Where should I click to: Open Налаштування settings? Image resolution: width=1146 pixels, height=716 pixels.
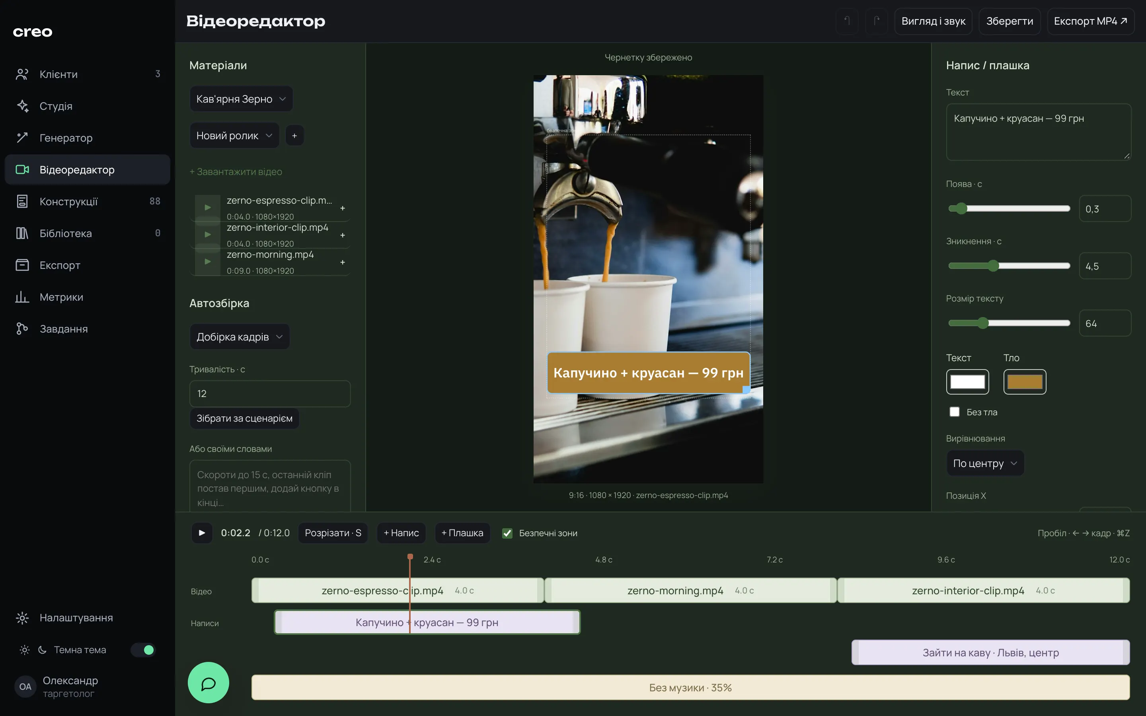[x=88, y=617]
